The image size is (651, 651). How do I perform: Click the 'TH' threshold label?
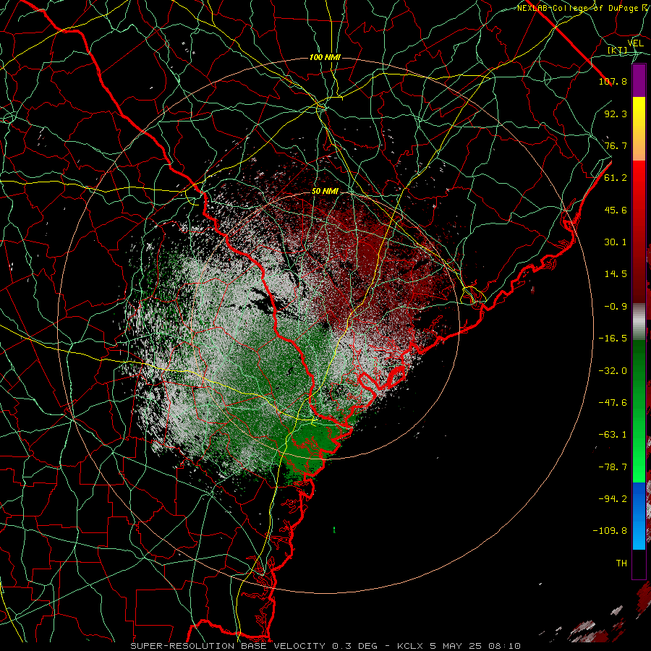621,563
